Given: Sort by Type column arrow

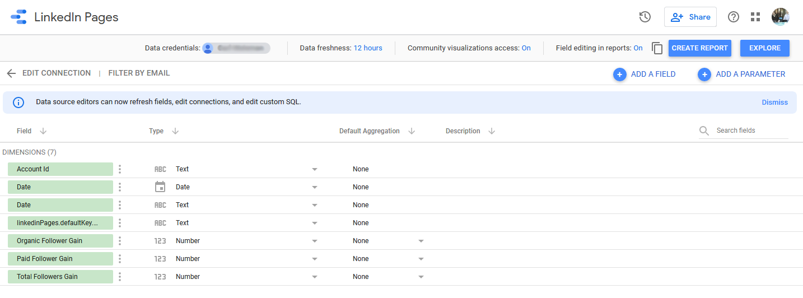Looking at the screenshot, I should point(175,131).
